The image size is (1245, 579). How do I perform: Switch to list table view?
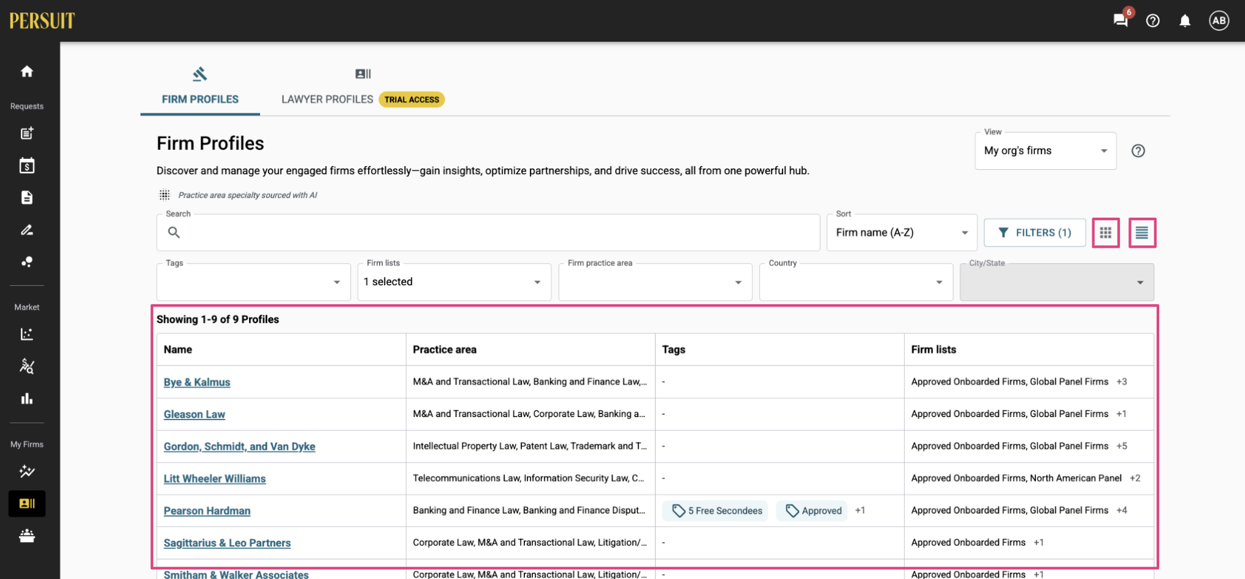(1142, 232)
